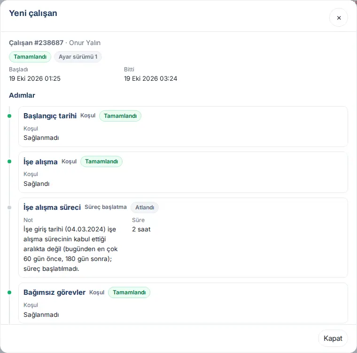
Task: Click Çalışan #238687 identifier text
Action: point(36,43)
